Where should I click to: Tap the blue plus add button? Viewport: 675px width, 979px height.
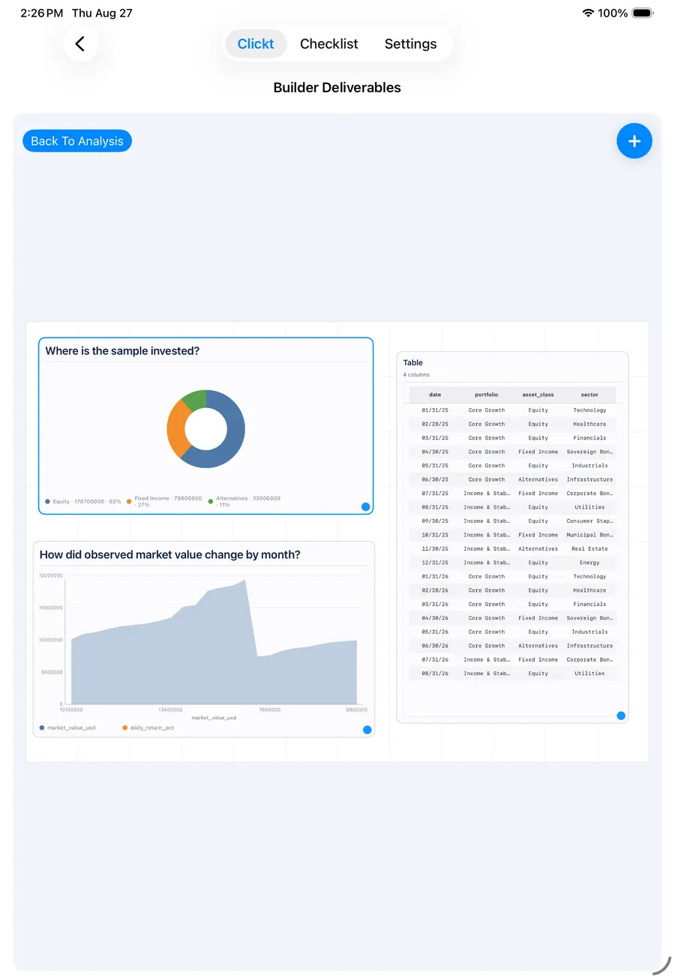click(634, 141)
